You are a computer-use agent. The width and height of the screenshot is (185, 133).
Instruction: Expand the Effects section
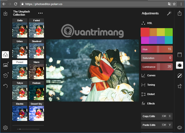click(x=151, y=104)
